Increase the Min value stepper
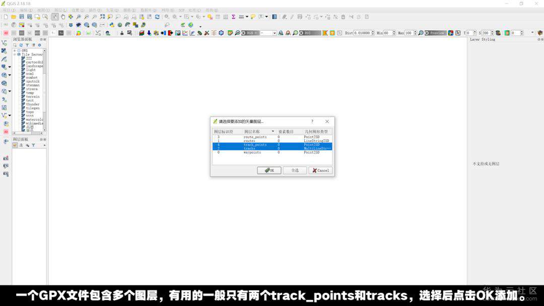This screenshot has height=306, width=544. coord(394,32)
